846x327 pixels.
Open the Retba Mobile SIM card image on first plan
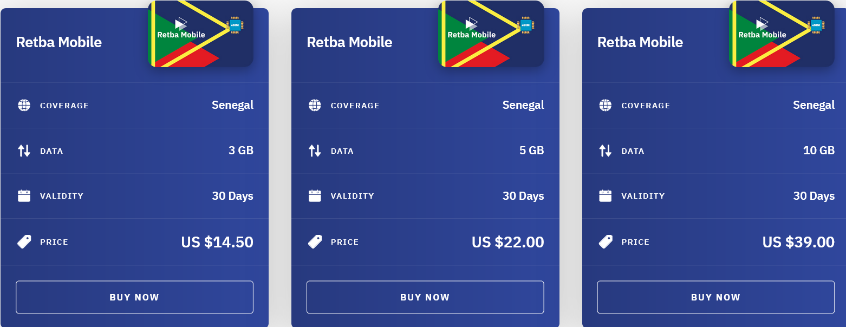click(x=201, y=34)
